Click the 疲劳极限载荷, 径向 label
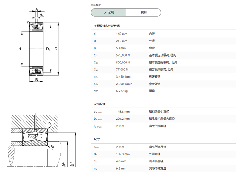Viewport: 237px width, 176px height. 161,69
